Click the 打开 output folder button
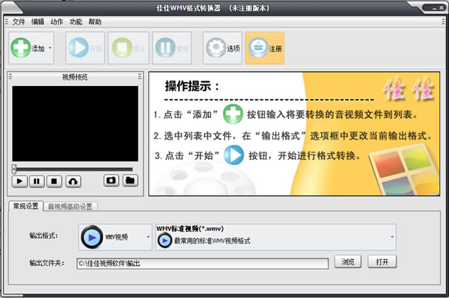 [x=382, y=261]
